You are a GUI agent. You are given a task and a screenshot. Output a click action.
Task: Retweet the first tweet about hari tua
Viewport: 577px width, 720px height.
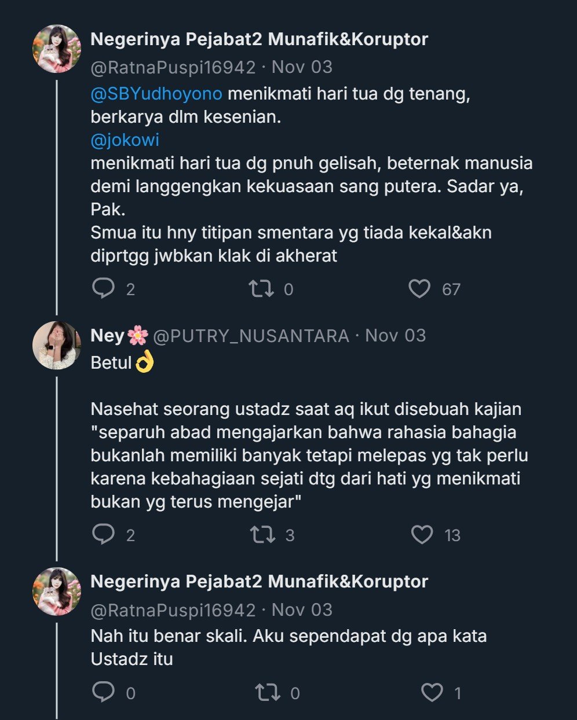click(x=261, y=288)
